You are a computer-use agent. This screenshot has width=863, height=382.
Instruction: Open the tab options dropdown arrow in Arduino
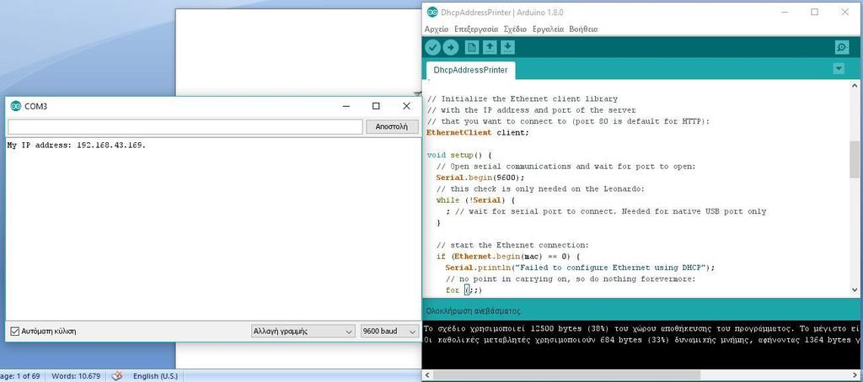[x=839, y=69]
